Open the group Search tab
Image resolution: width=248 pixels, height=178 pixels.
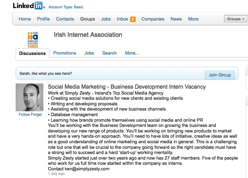coord(109,53)
